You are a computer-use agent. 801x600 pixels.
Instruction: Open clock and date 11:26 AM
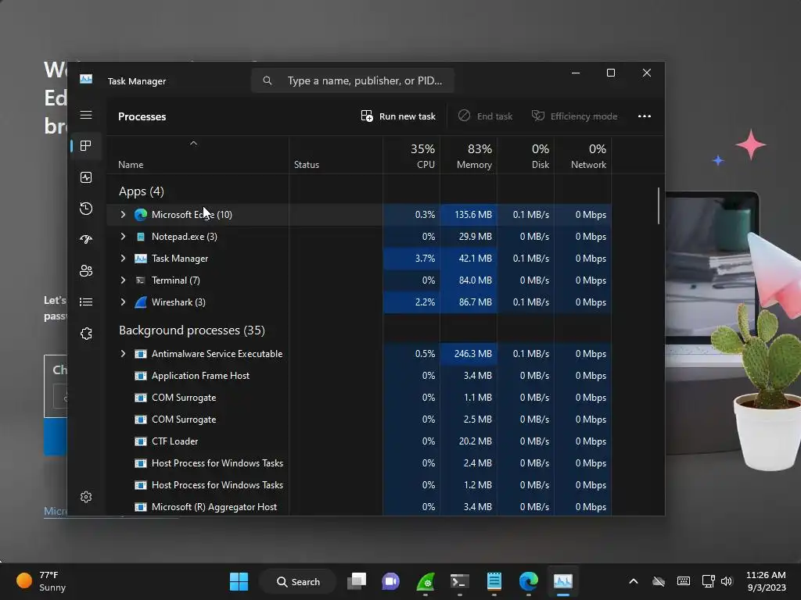(x=766, y=581)
